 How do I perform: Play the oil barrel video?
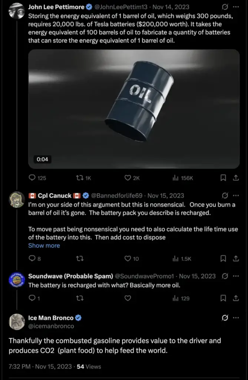point(134,109)
